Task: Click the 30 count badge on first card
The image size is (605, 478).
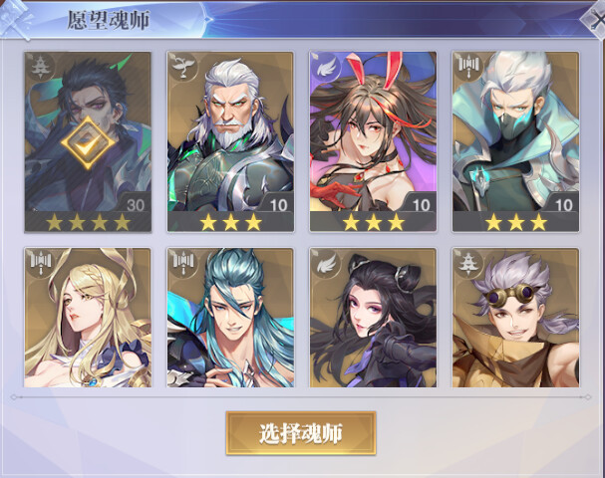Action: 136,205
